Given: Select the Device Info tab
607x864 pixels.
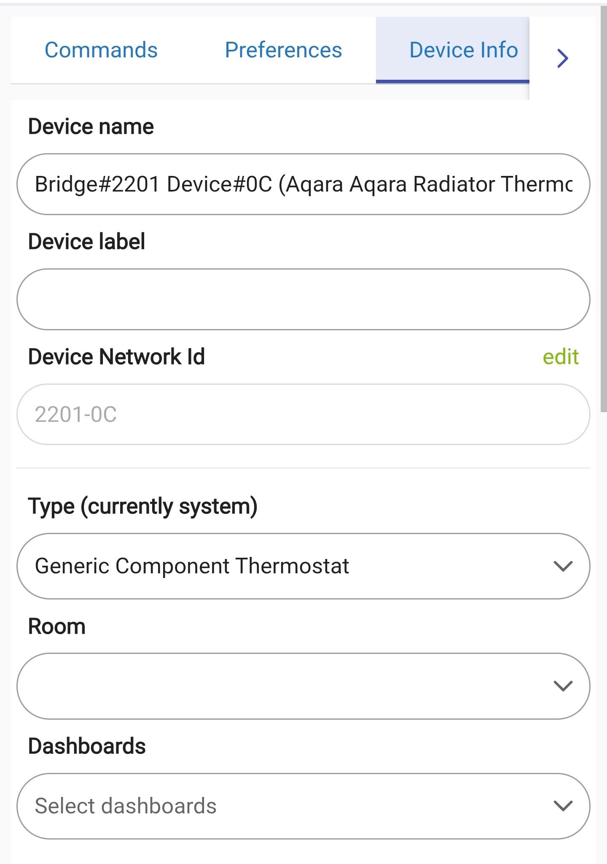Looking at the screenshot, I should (463, 50).
